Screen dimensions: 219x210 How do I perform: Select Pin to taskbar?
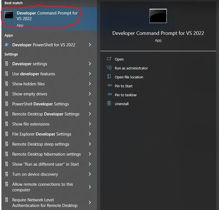(x=126, y=95)
